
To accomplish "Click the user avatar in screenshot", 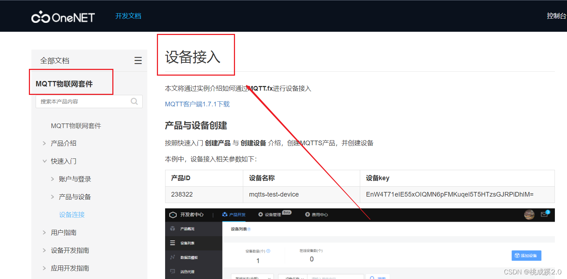I will [x=529, y=215].
